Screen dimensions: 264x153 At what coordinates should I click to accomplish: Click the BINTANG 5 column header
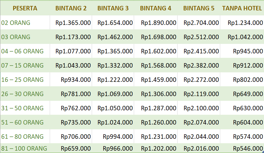tap(199, 8)
